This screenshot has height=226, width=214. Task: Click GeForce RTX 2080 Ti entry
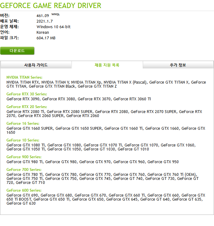click(x=25, y=112)
